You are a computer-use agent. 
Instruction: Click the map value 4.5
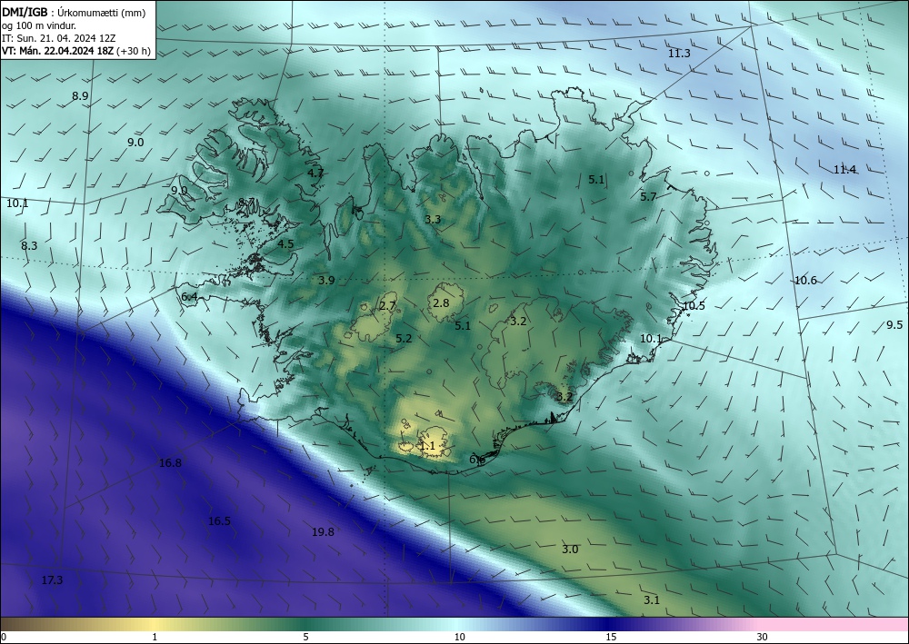[285, 243]
